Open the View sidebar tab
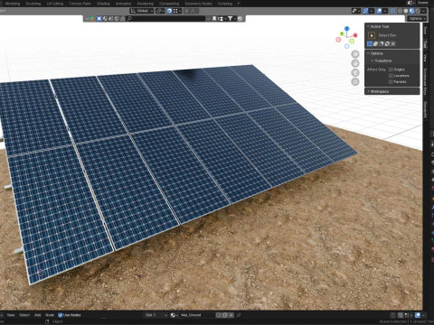This screenshot has width=434, height=325. [425, 58]
